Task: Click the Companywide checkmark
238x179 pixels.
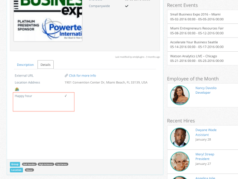Action: (126, 6)
